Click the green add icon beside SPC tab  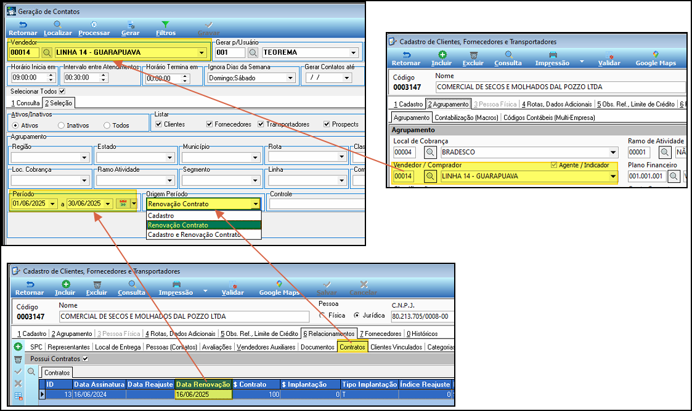click(x=18, y=346)
